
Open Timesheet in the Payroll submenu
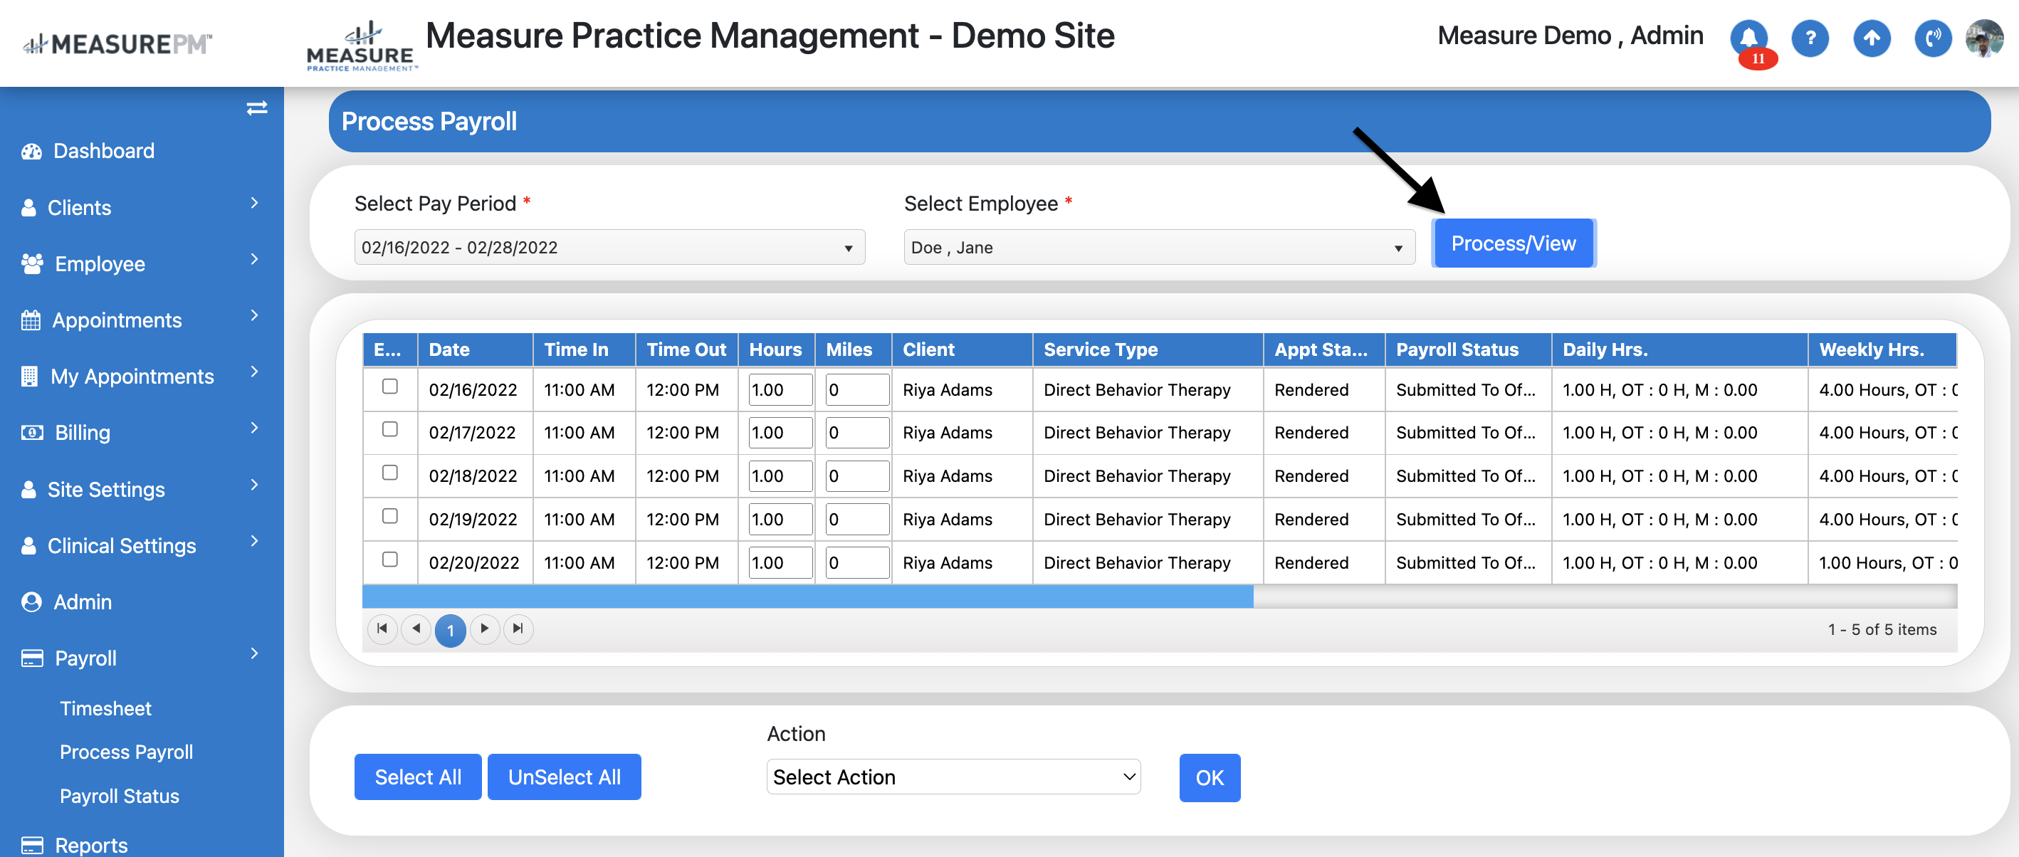(x=106, y=708)
